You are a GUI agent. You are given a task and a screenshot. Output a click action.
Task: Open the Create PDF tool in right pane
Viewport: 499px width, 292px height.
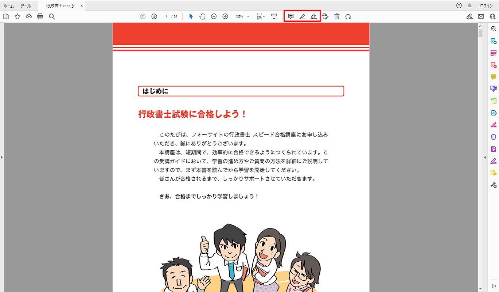[494, 65]
